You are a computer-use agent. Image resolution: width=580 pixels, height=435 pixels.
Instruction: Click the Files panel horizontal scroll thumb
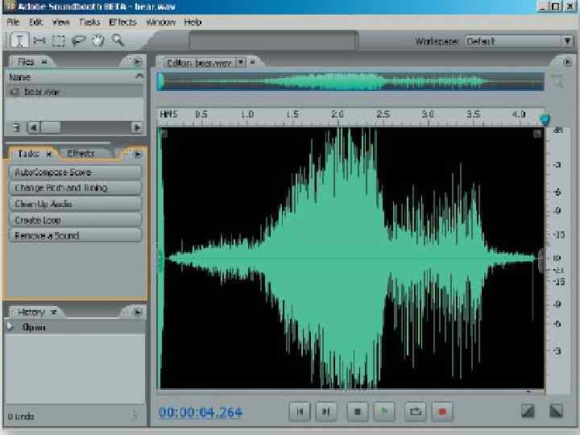click(x=50, y=128)
